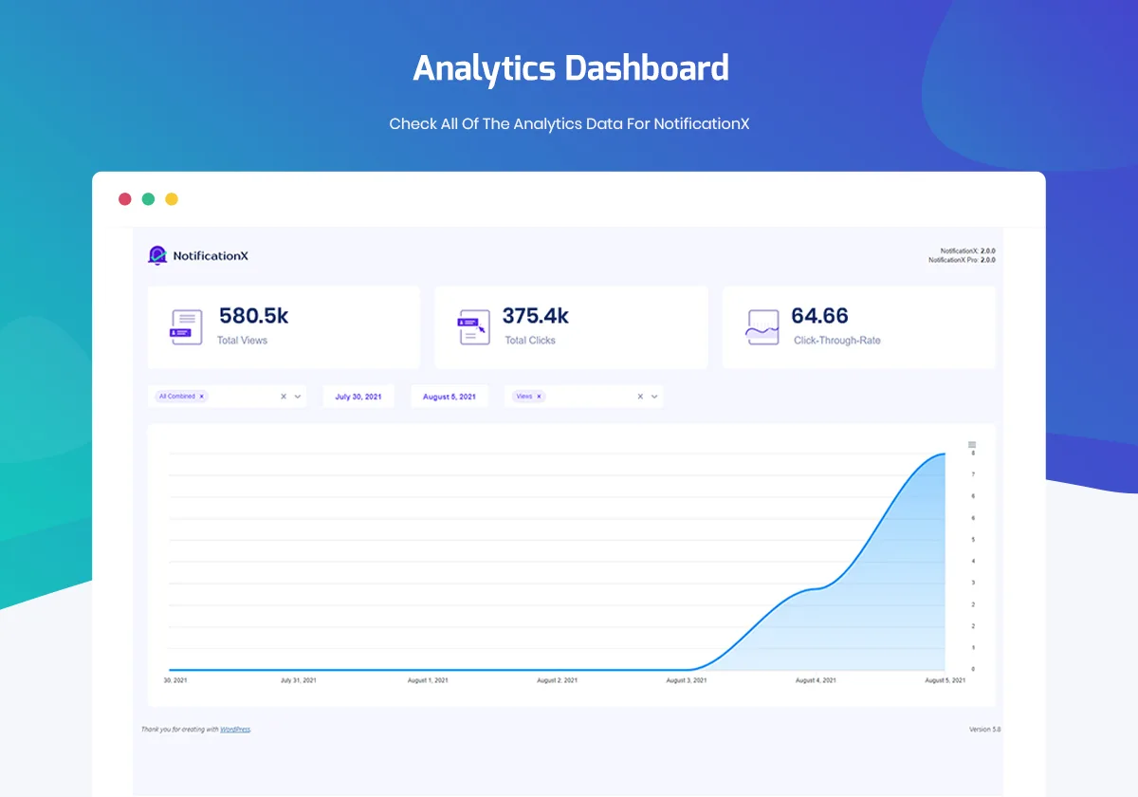Clear all in the Views selector
This screenshot has height=797, width=1138.
pyautogui.click(x=640, y=397)
